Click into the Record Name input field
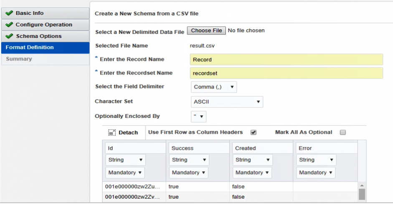The height and width of the screenshot is (204, 393). pyautogui.click(x=286, y=60)
